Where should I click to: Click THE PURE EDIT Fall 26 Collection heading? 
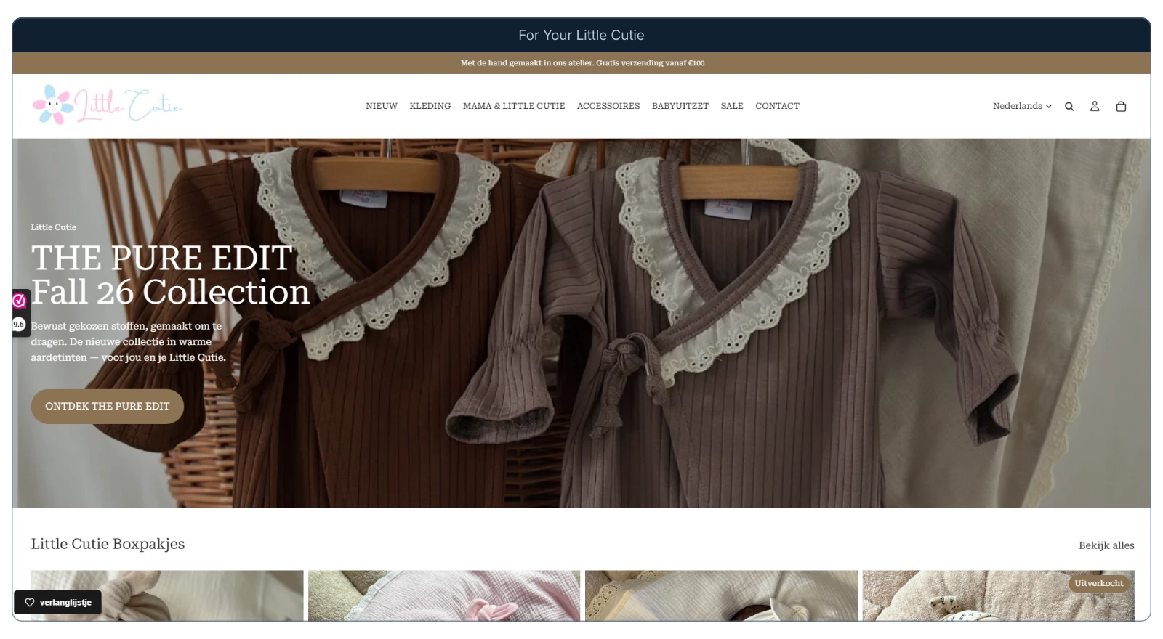point(171,275)
